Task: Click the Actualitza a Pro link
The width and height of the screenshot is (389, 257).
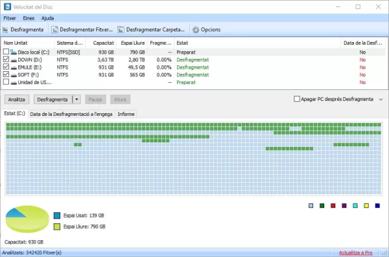Action: click(x=355, y=252)
